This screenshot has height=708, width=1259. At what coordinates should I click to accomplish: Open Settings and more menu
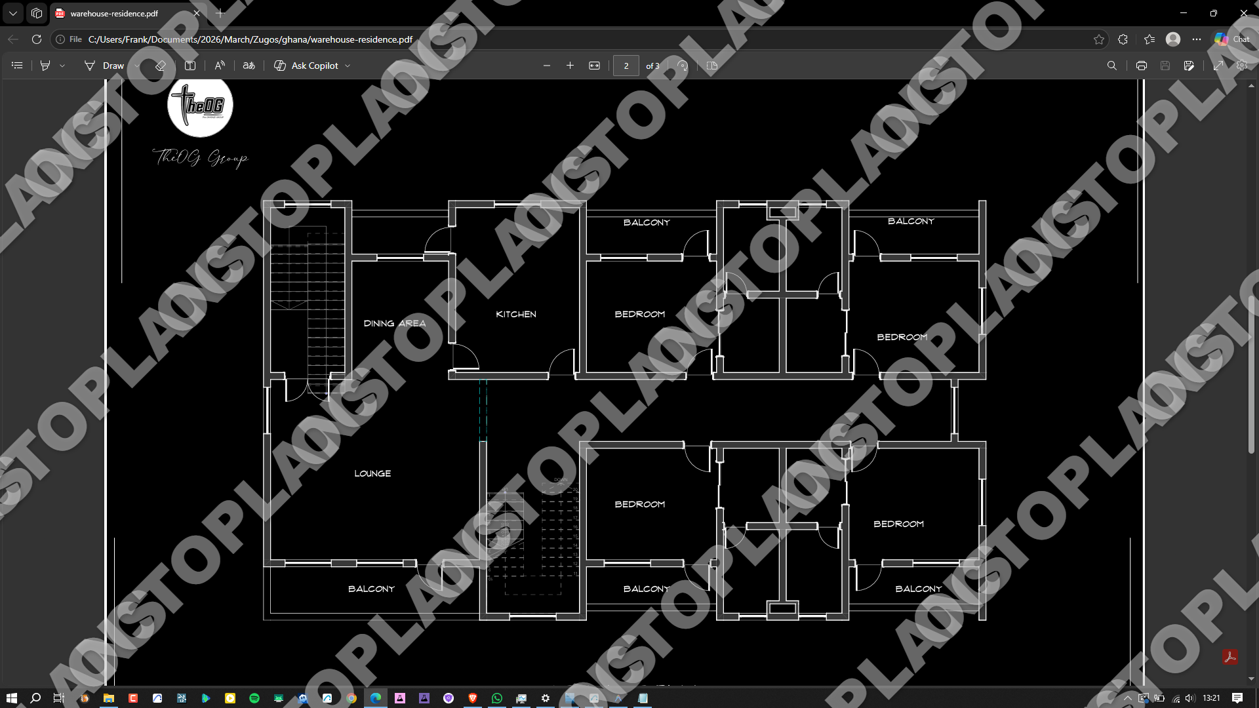(1197, 39)
